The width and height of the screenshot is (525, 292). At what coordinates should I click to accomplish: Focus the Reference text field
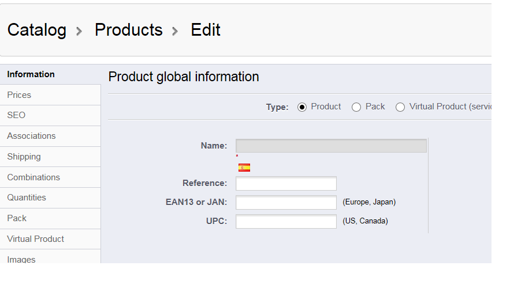(286, 184)
